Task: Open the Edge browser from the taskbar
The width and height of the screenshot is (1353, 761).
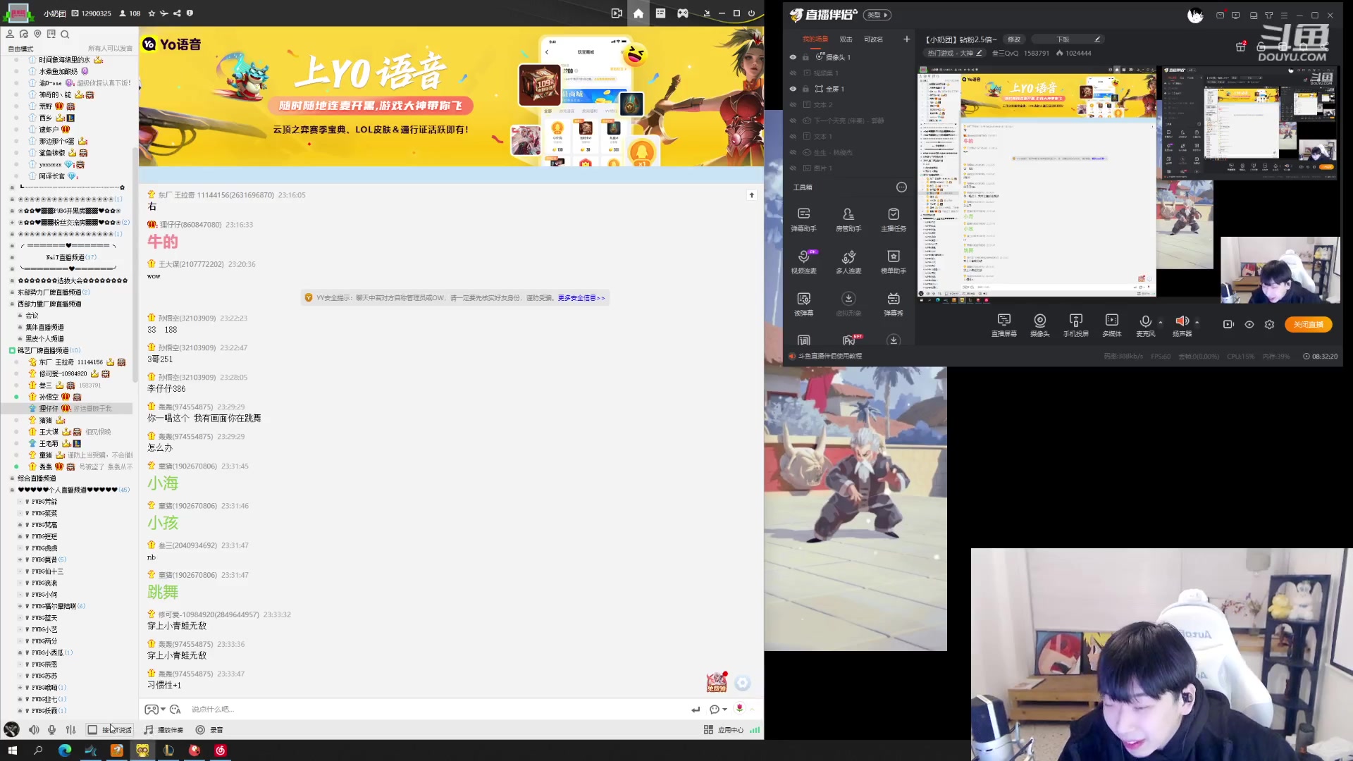Action: [65, 750]
